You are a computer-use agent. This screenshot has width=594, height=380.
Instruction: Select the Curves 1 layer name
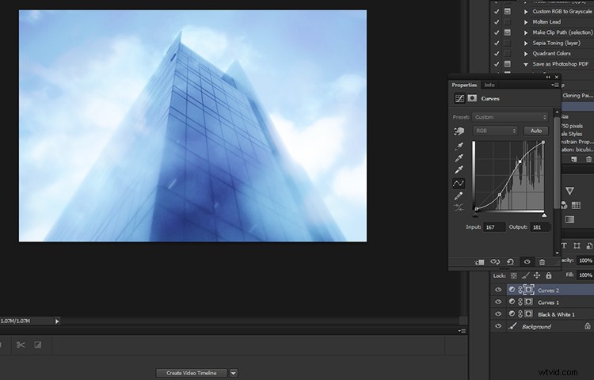pos(548,302)
